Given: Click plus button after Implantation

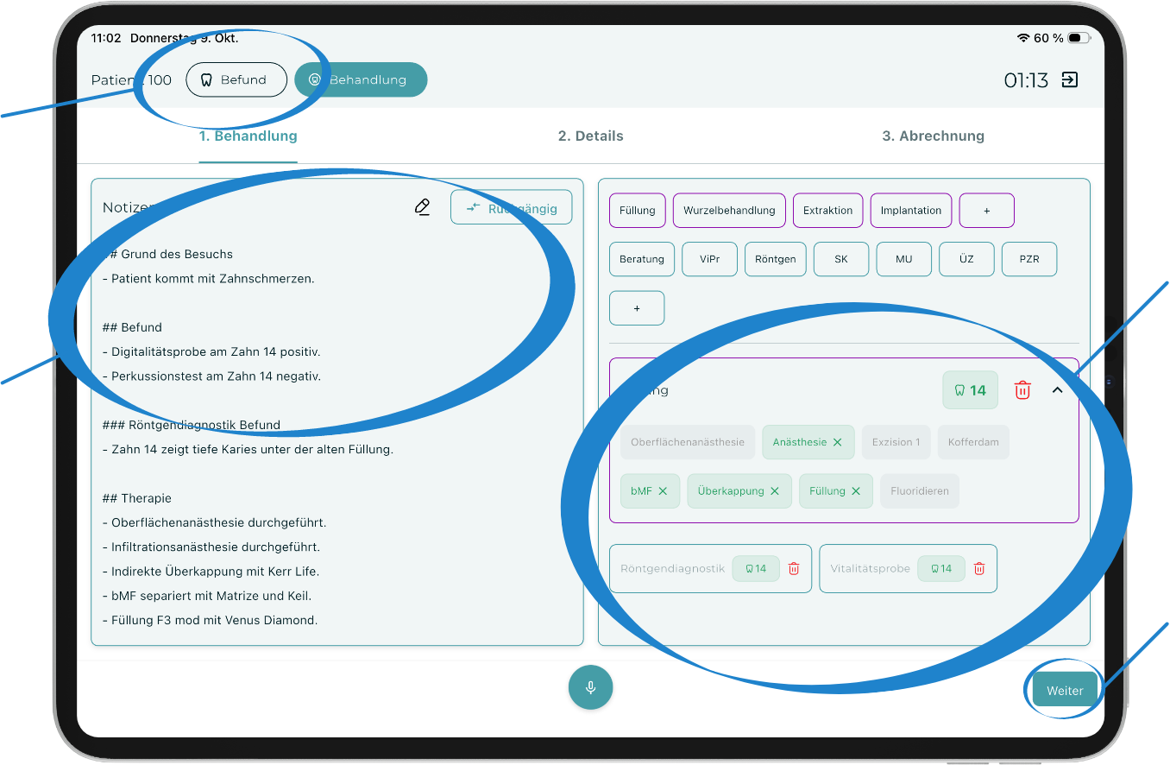Looking at the screenshot, I should click(986, 211).
